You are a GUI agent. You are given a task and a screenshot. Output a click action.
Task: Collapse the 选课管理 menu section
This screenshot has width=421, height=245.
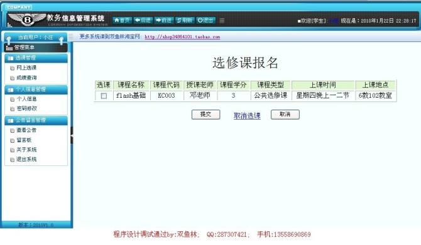click(x=36, y=58)
